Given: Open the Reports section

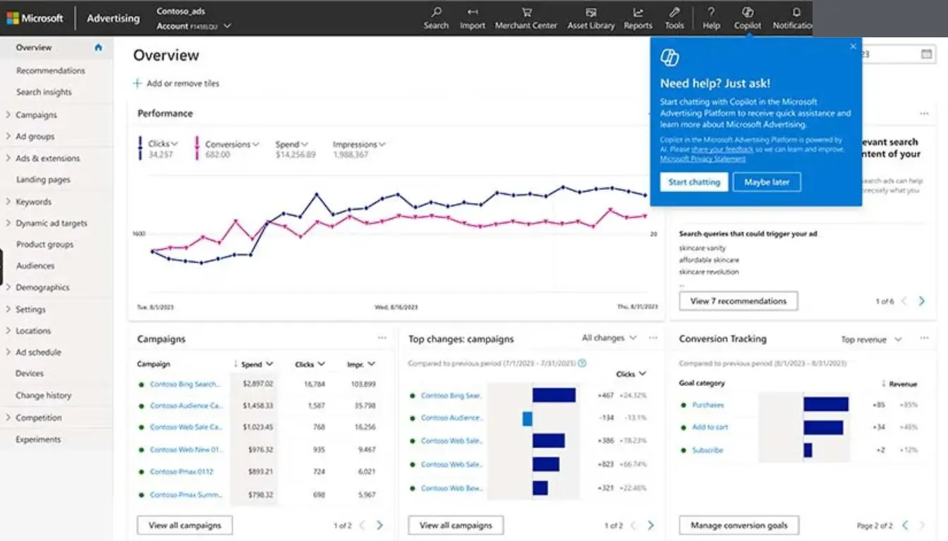Looking at the screenshot, I should tap(637, 18).
